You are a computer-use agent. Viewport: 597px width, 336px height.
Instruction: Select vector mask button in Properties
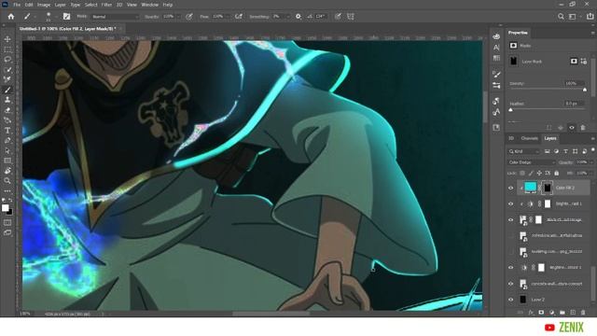click(584, 62)
